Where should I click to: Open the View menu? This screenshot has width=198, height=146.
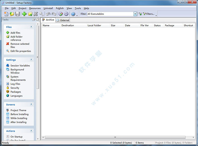(x=69, y=8)
